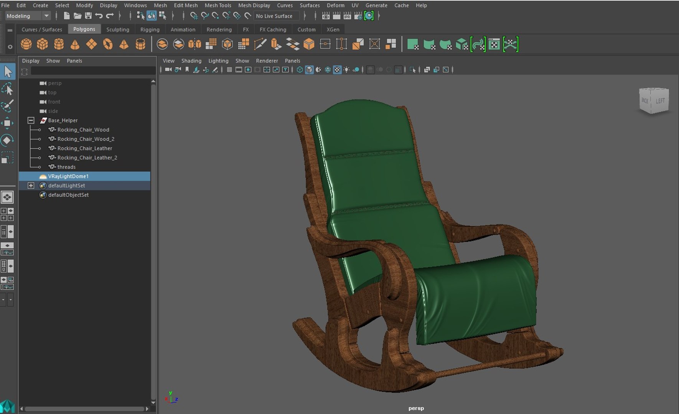
Task: Select the persp camera in Outliner
Action: 54,83
